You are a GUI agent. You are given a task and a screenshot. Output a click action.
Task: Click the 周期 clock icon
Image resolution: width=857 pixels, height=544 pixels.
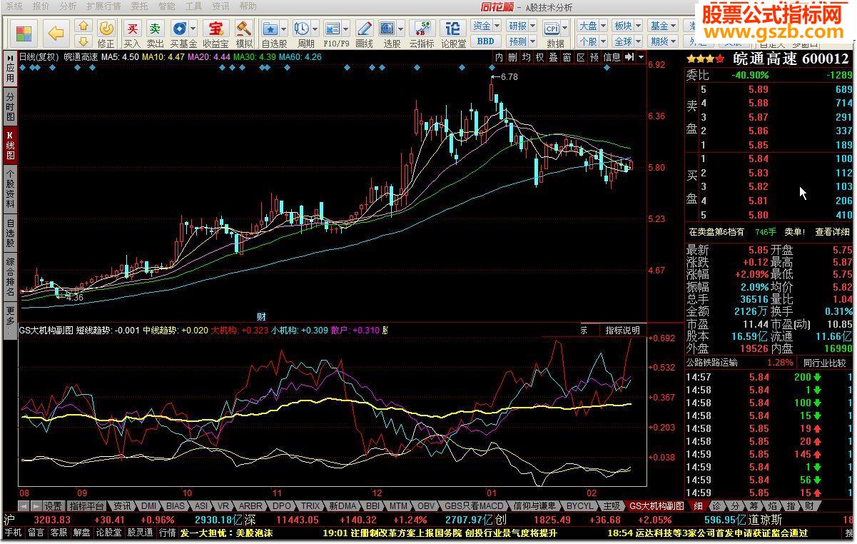pyautogui.click(x=301, y=29)
